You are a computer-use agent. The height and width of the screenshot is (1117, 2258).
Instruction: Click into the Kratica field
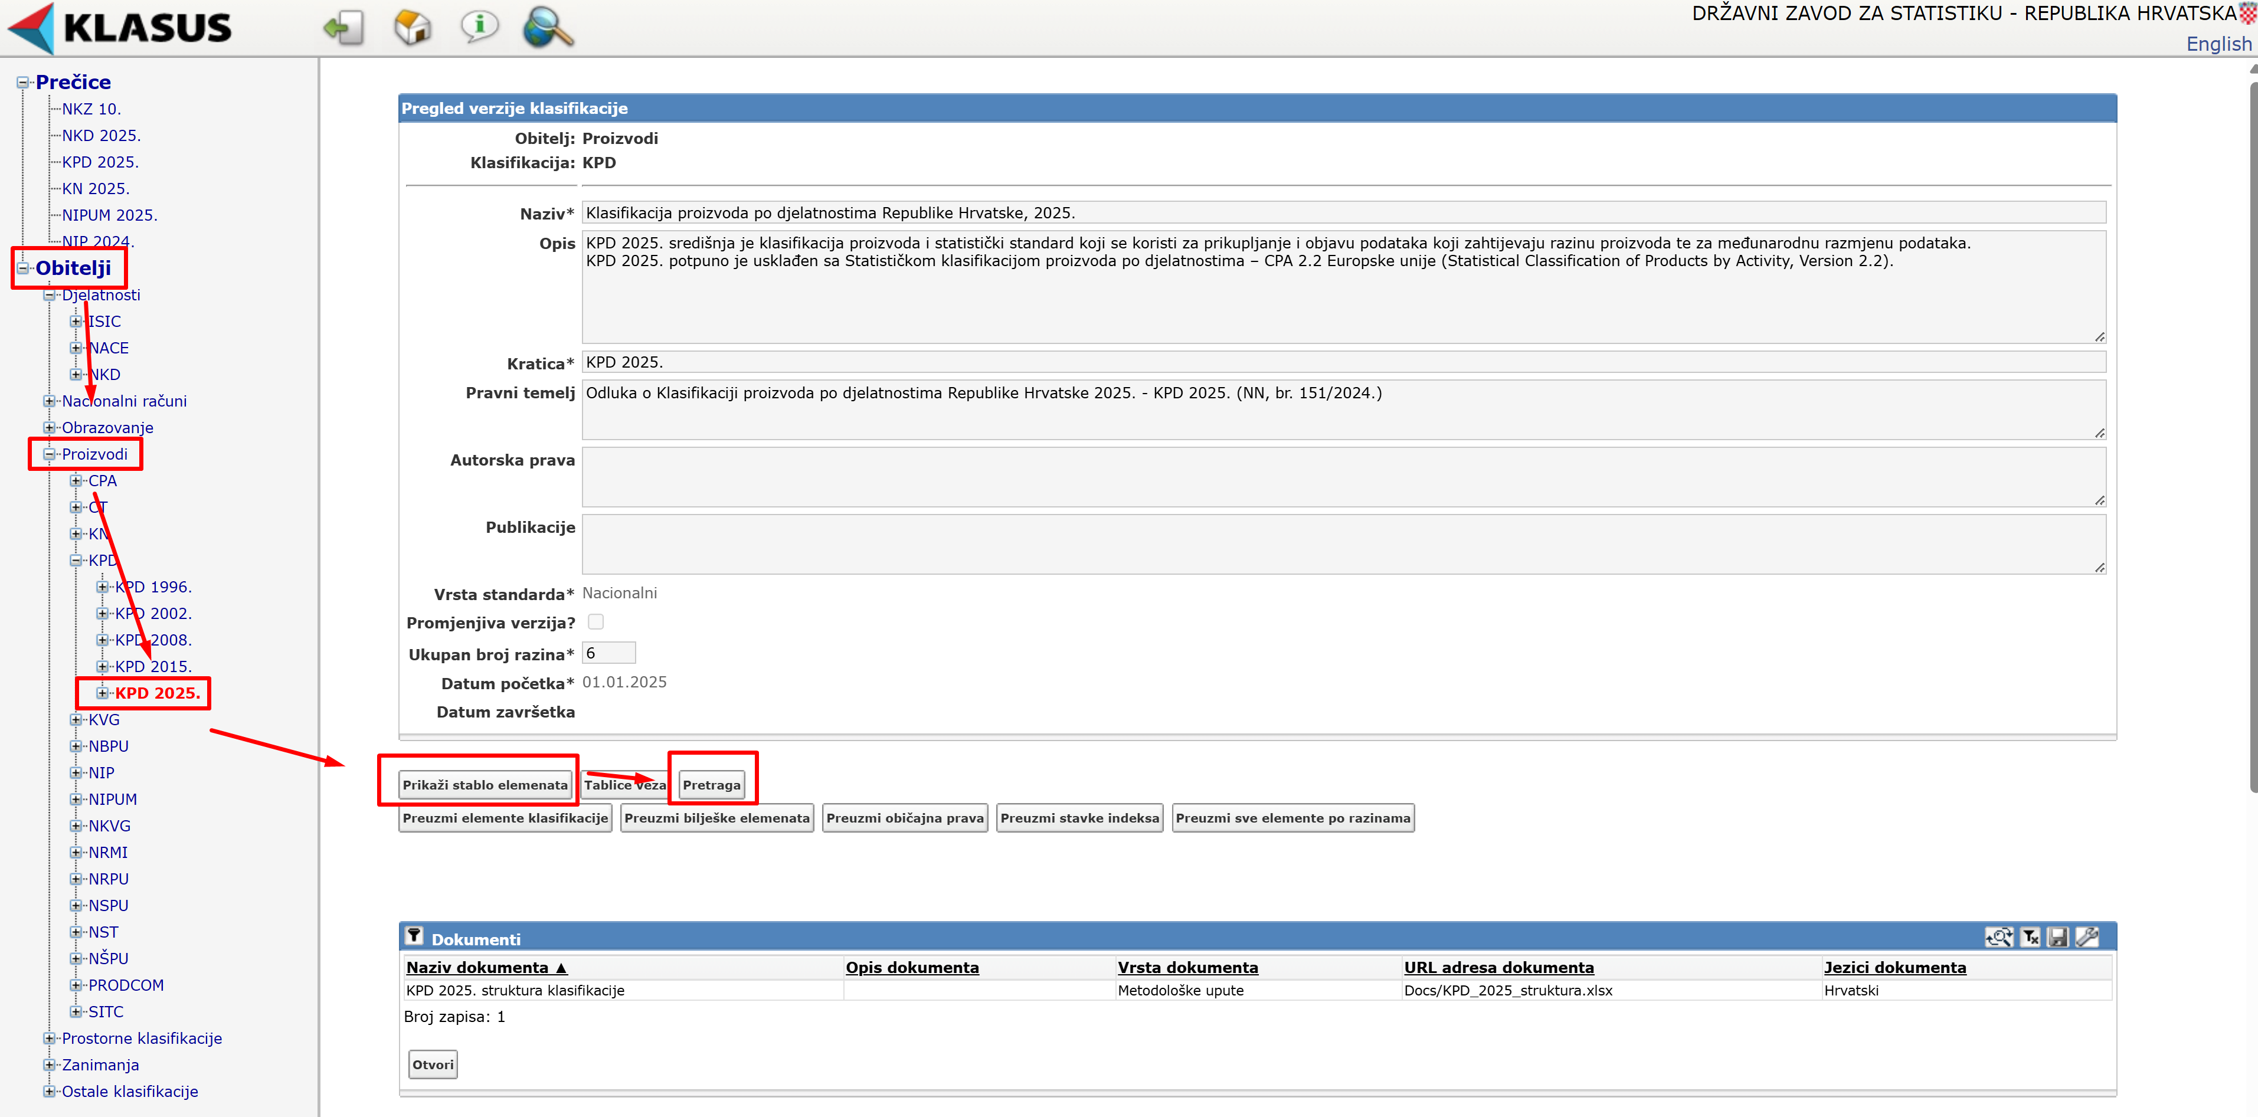pyautogui.click(x=1344, y=363)
